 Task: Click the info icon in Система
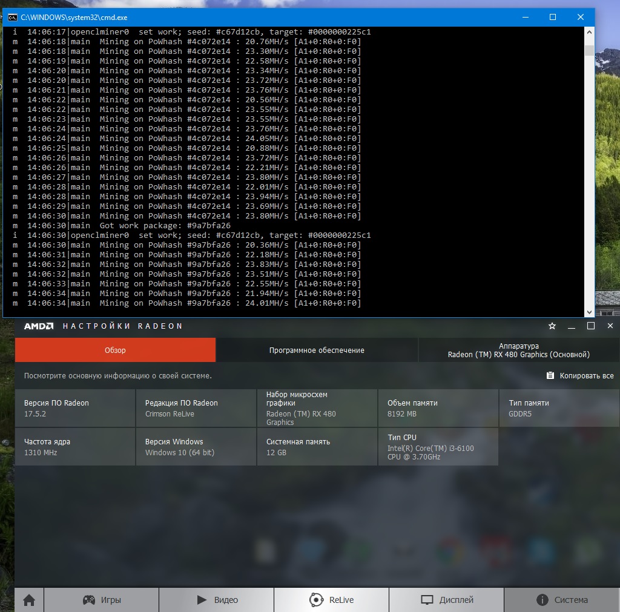542,600
